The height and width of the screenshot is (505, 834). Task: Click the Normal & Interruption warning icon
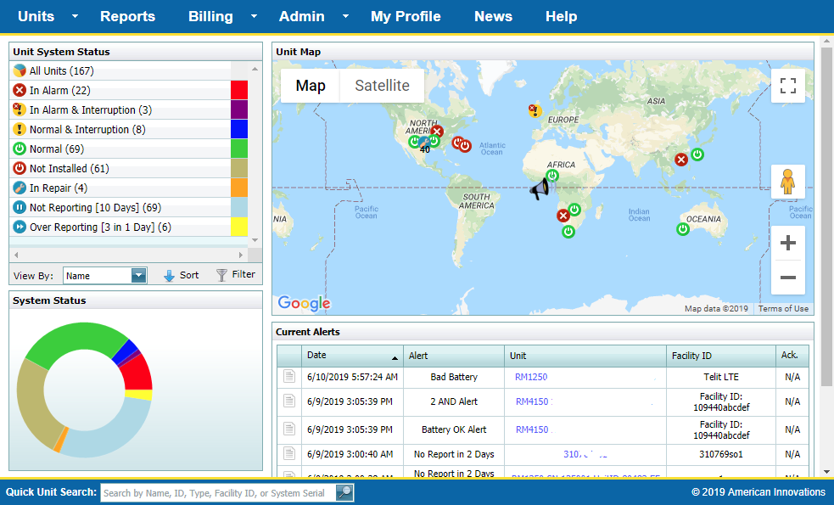(x=20, y=129)
